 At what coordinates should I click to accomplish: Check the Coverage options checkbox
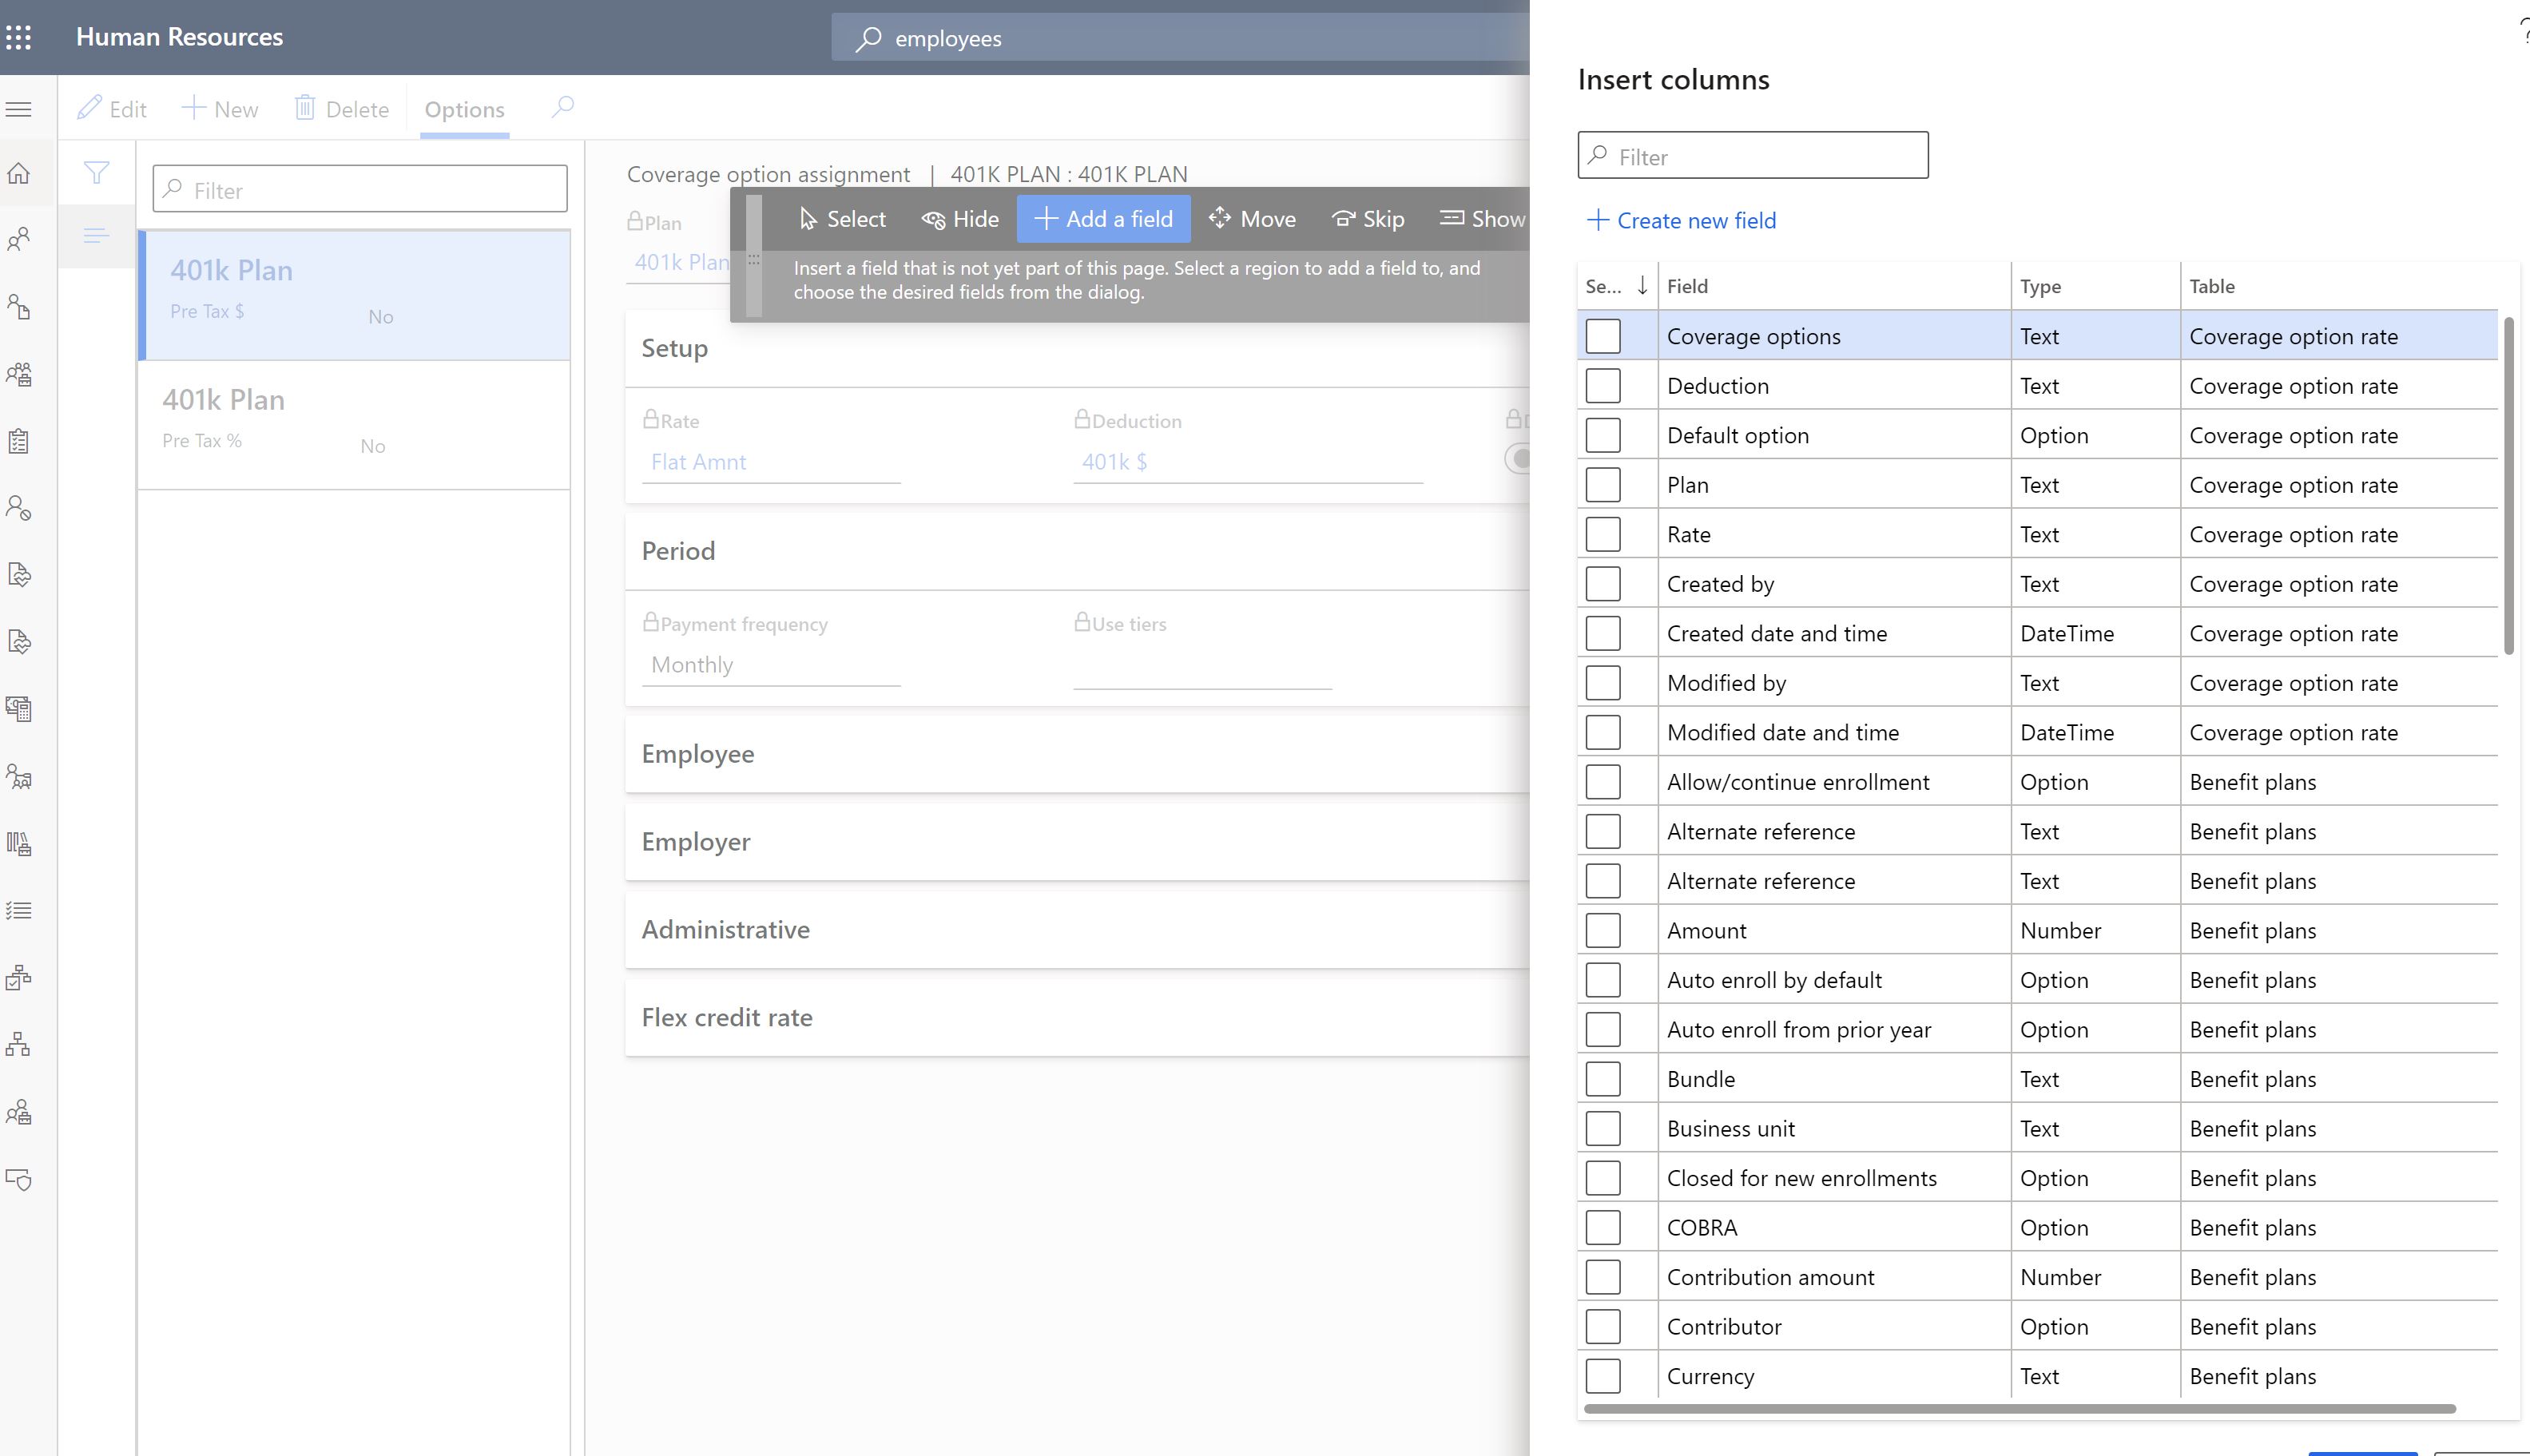(1602, 335)
